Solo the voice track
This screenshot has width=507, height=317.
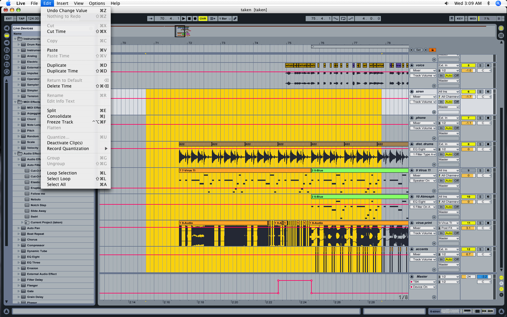click(480, 65)
